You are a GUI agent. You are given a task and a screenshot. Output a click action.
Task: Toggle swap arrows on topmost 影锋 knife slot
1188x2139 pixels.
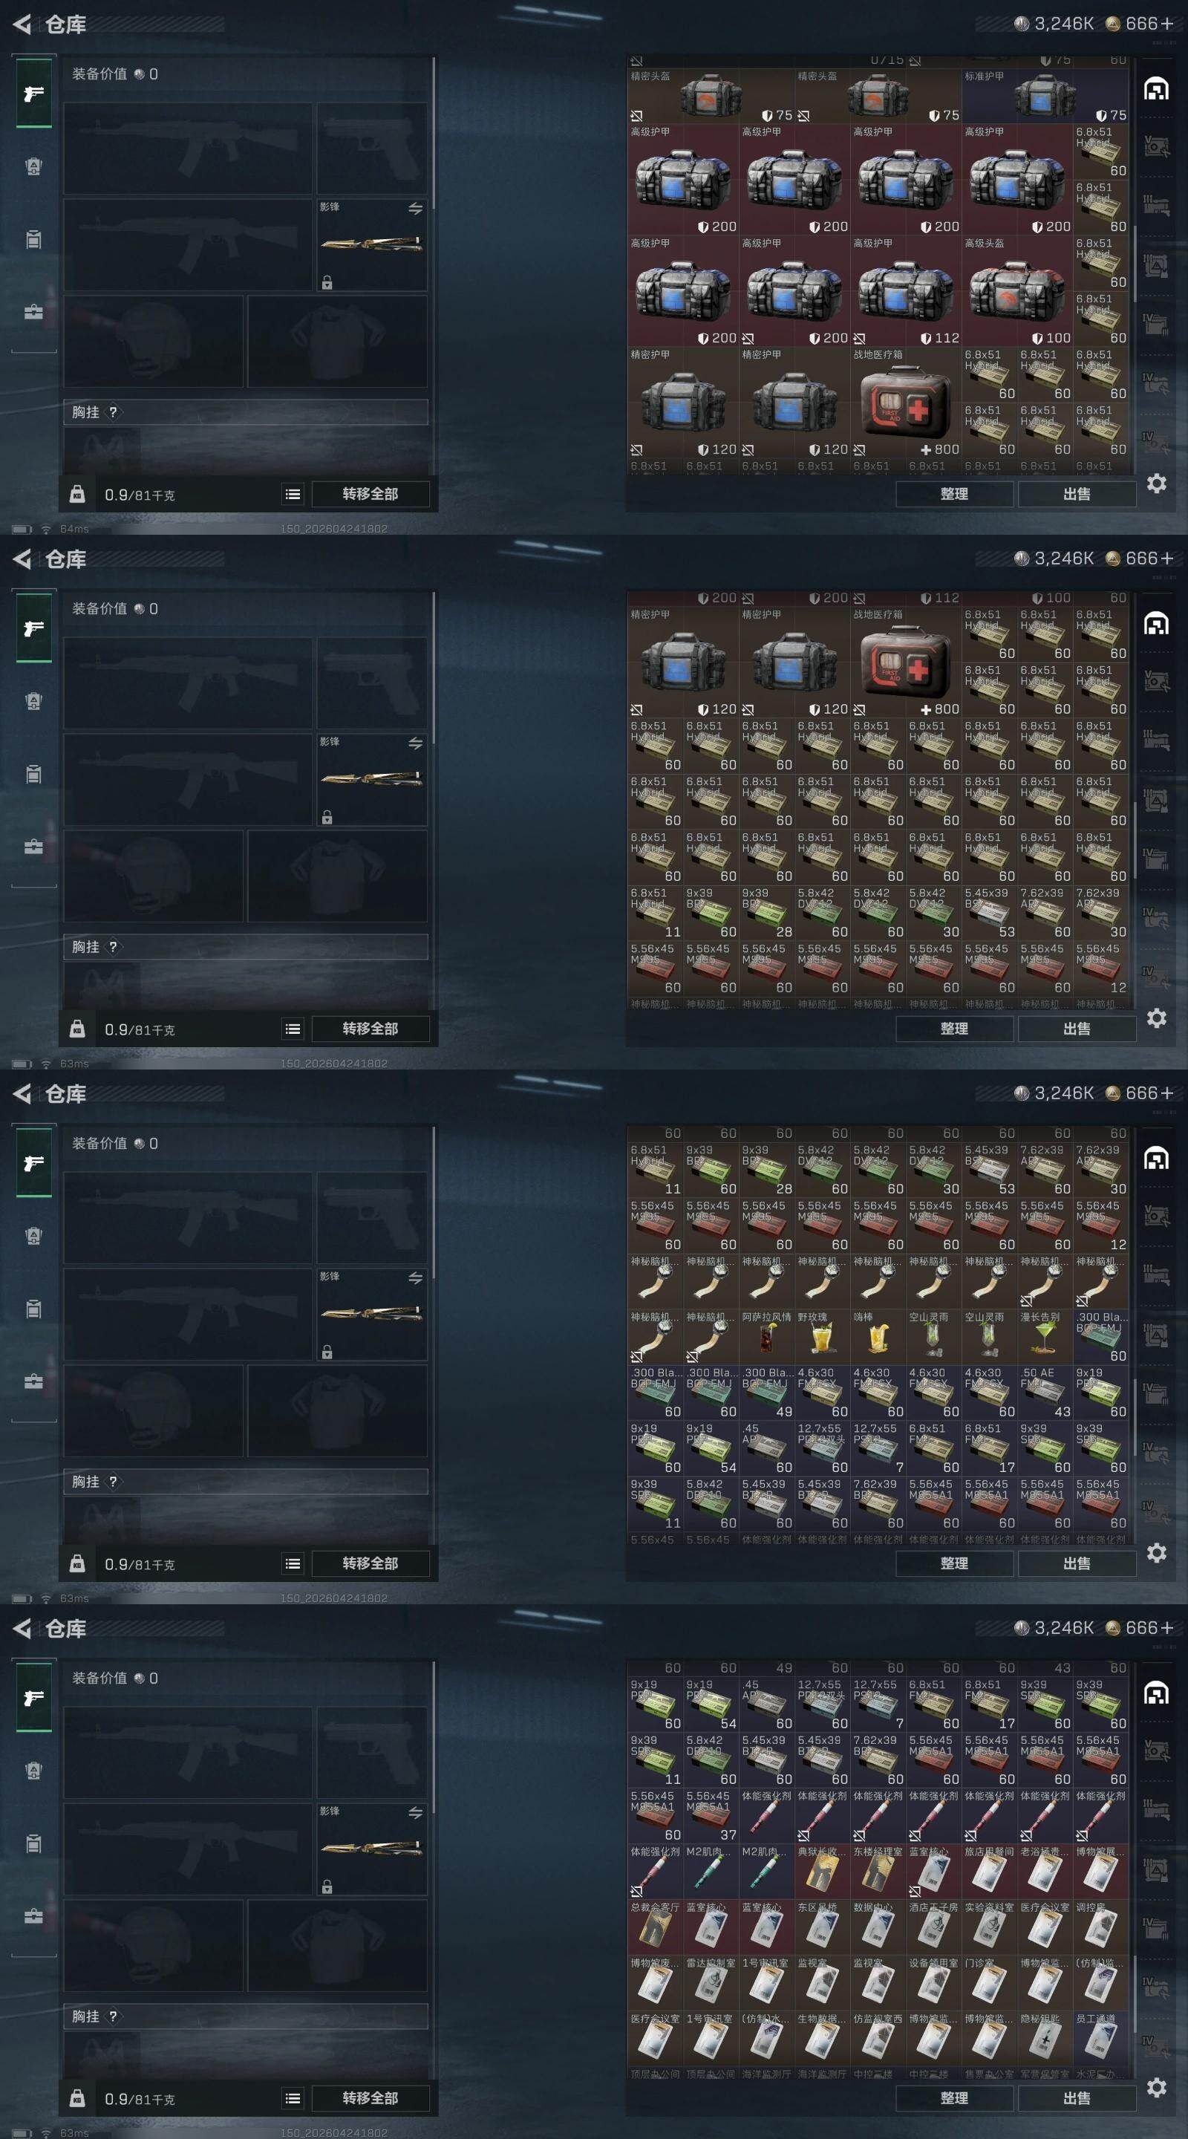[415, 209]
